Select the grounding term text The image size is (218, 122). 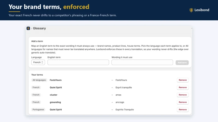[x=55, y=102]
